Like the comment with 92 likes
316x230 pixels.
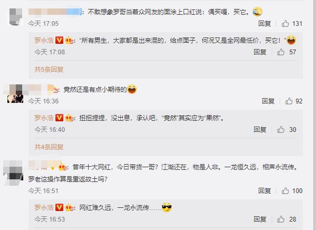coord(289,101)
